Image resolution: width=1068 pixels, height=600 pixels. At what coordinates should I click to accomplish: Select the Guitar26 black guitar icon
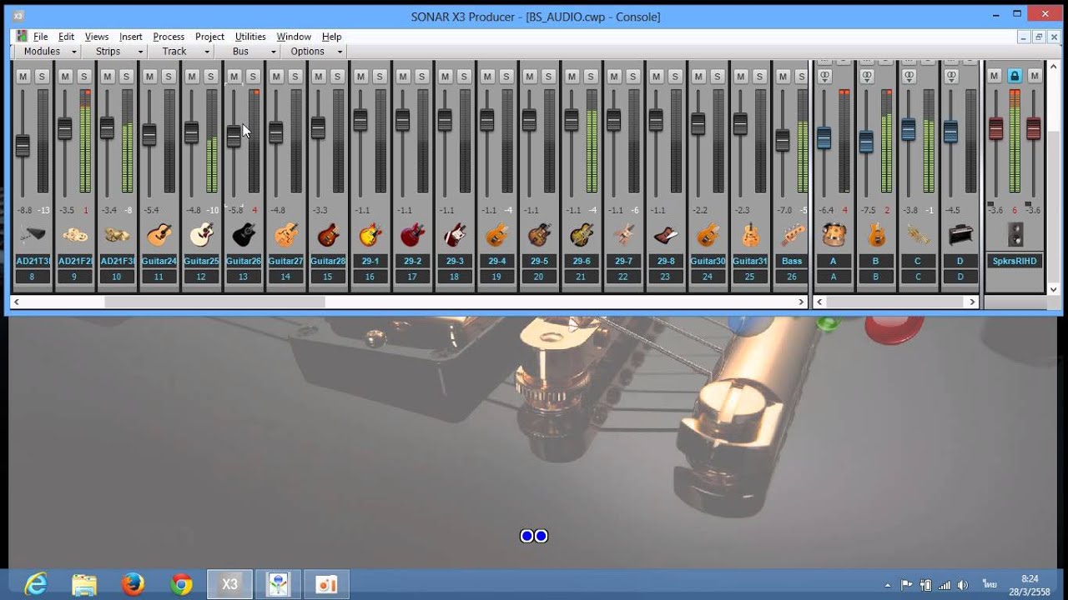tap(243, 235)
